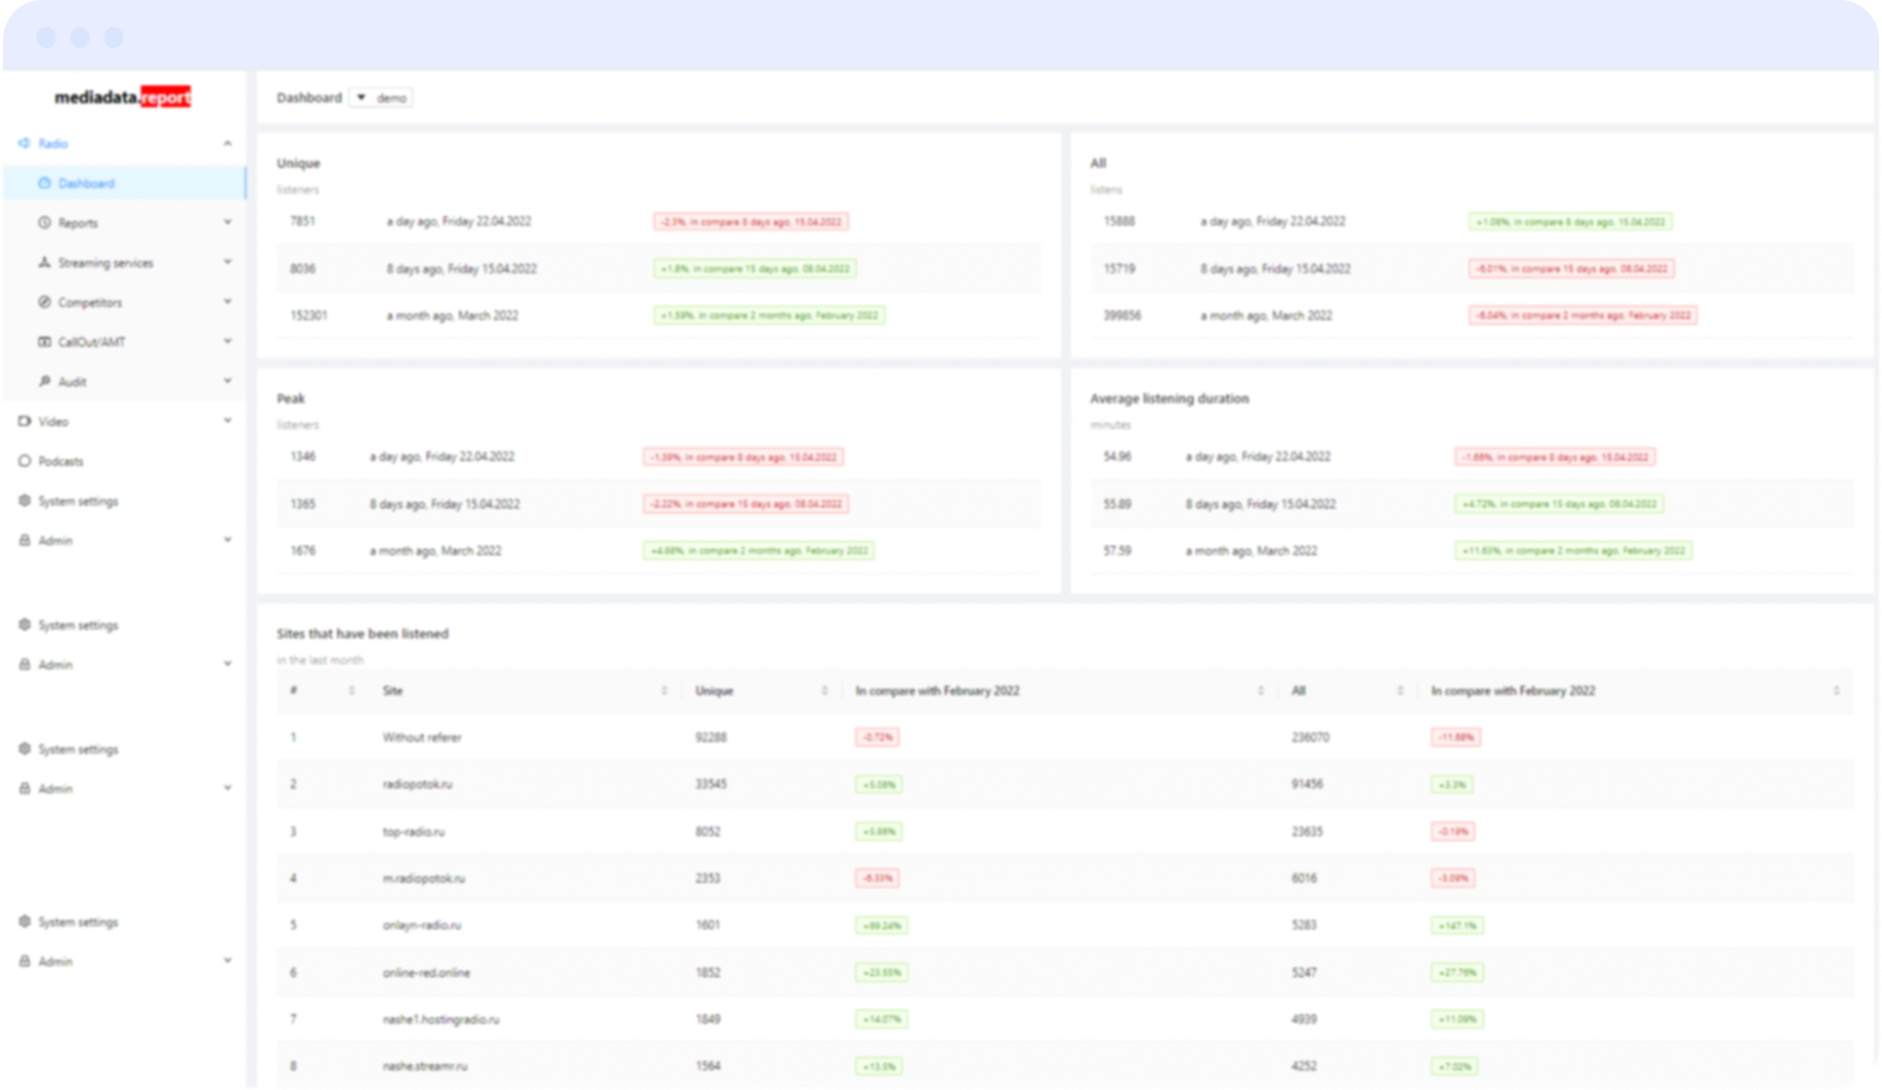Viewport: 1882px width, 1090px height.
Task: Open the Podcasts menu item
Action: pyautogui.click(x=125, y=462)
